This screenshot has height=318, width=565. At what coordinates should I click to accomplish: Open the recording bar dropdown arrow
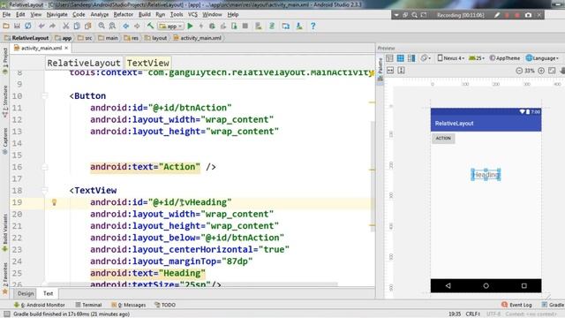[x=396, y=15]
